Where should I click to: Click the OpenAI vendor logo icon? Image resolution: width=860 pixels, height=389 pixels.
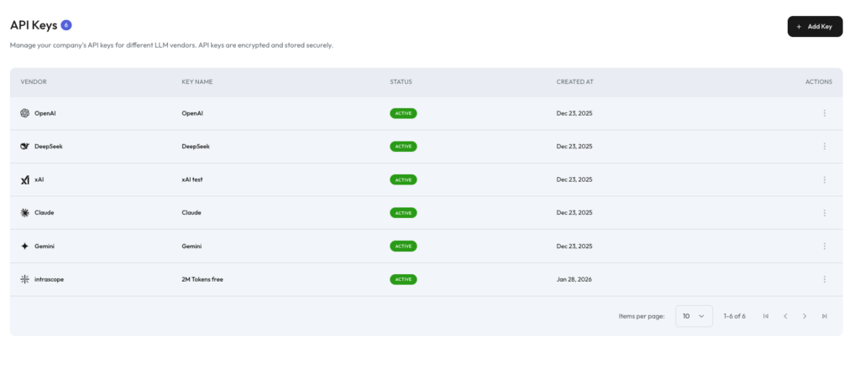tap(25, 113)
